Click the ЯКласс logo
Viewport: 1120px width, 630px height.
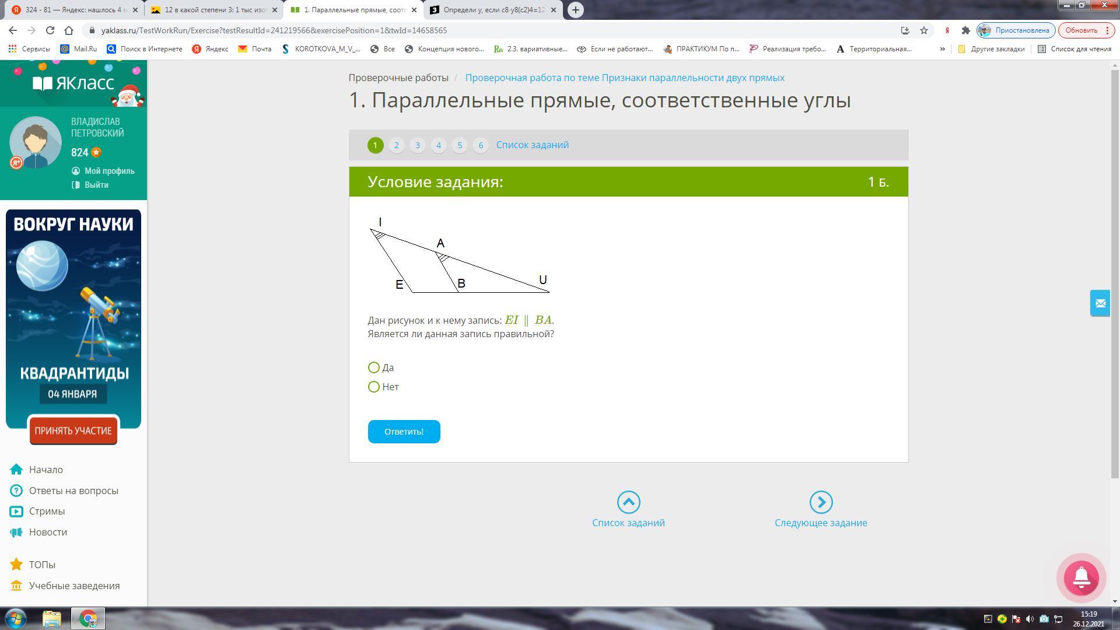pos(73,83)
